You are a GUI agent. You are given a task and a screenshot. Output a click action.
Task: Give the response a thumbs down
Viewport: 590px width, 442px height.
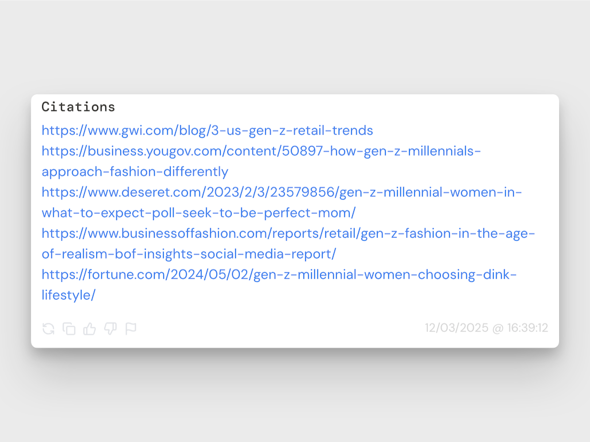coord(111,329)
